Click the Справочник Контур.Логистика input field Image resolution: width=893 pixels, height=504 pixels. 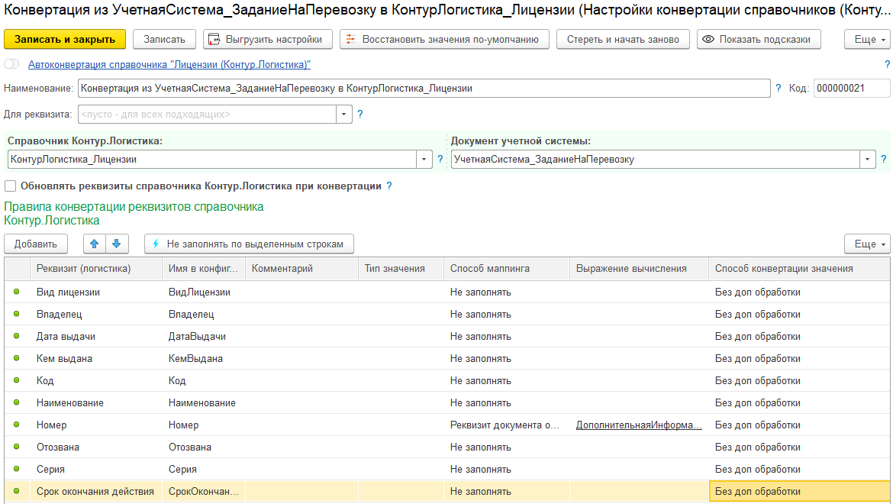click(x=212, y=160)
